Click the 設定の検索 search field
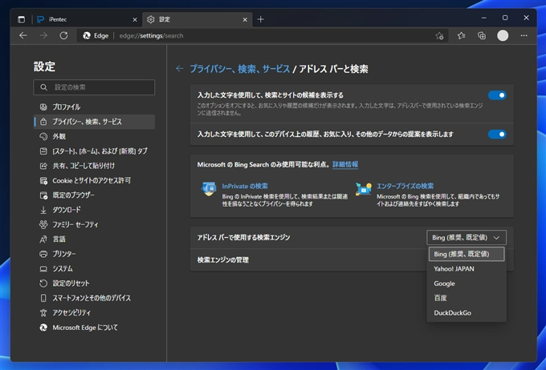Image resolution: width=546 pixels, height=370 pixels. point(94,87)
